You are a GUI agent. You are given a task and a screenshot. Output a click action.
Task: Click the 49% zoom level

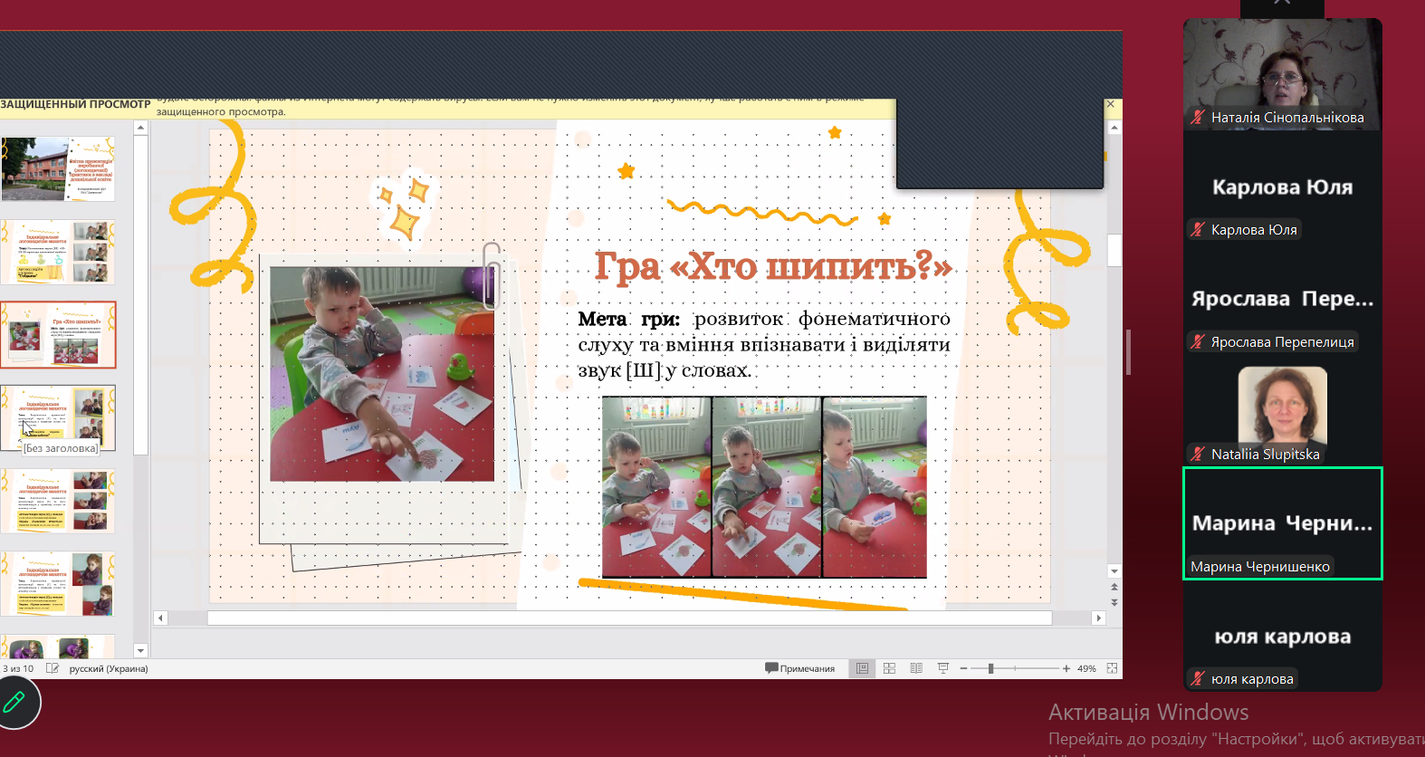tap(1086, 668)
